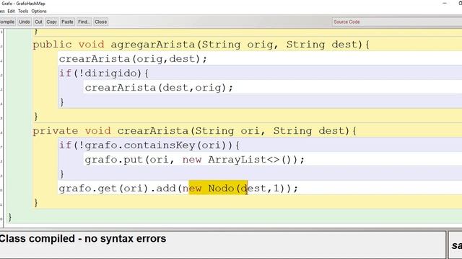Minimize the GrafoHashMap editor window
Screen dimensions: 462x259
[445, 3]
